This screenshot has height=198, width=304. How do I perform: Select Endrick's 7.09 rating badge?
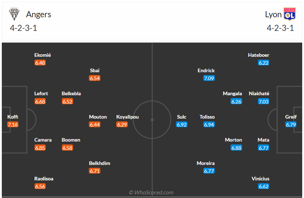pos(209,78)
